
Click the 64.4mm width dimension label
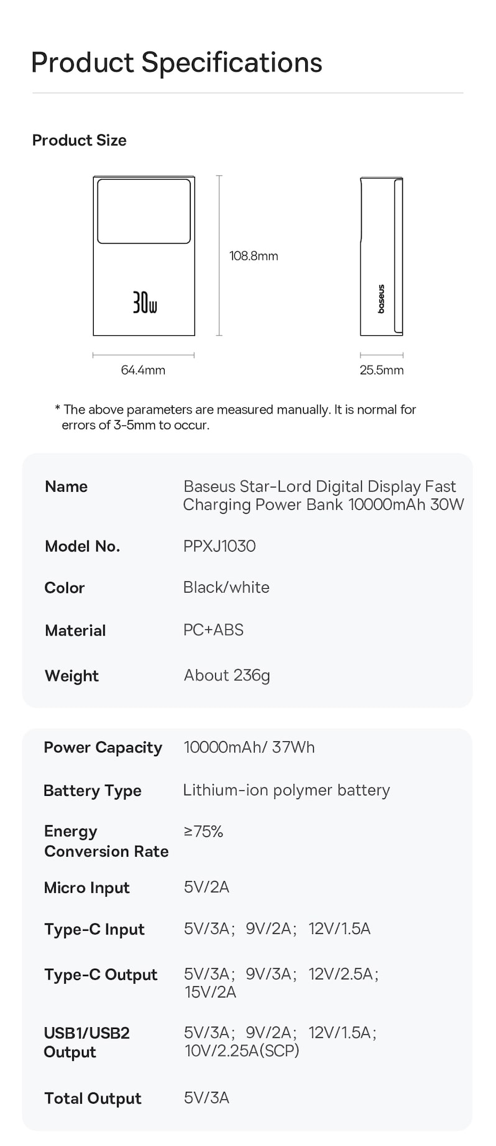[x=143, y=370]
